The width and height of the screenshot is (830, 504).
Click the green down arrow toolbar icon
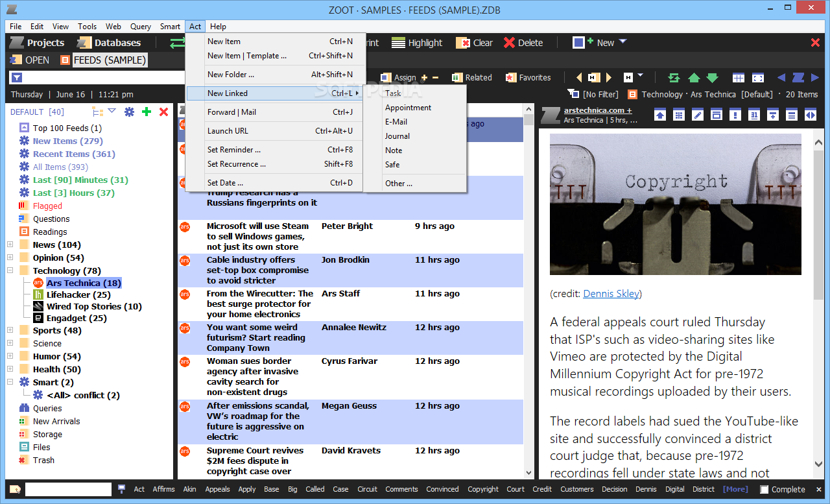point(713,78)
